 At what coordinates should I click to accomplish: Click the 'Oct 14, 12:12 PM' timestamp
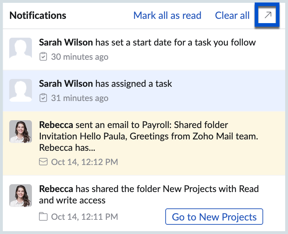click(x=84, y=162)
